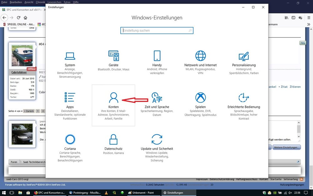
Task: Open the Personalisierung settings category
Action: (244, 62)
